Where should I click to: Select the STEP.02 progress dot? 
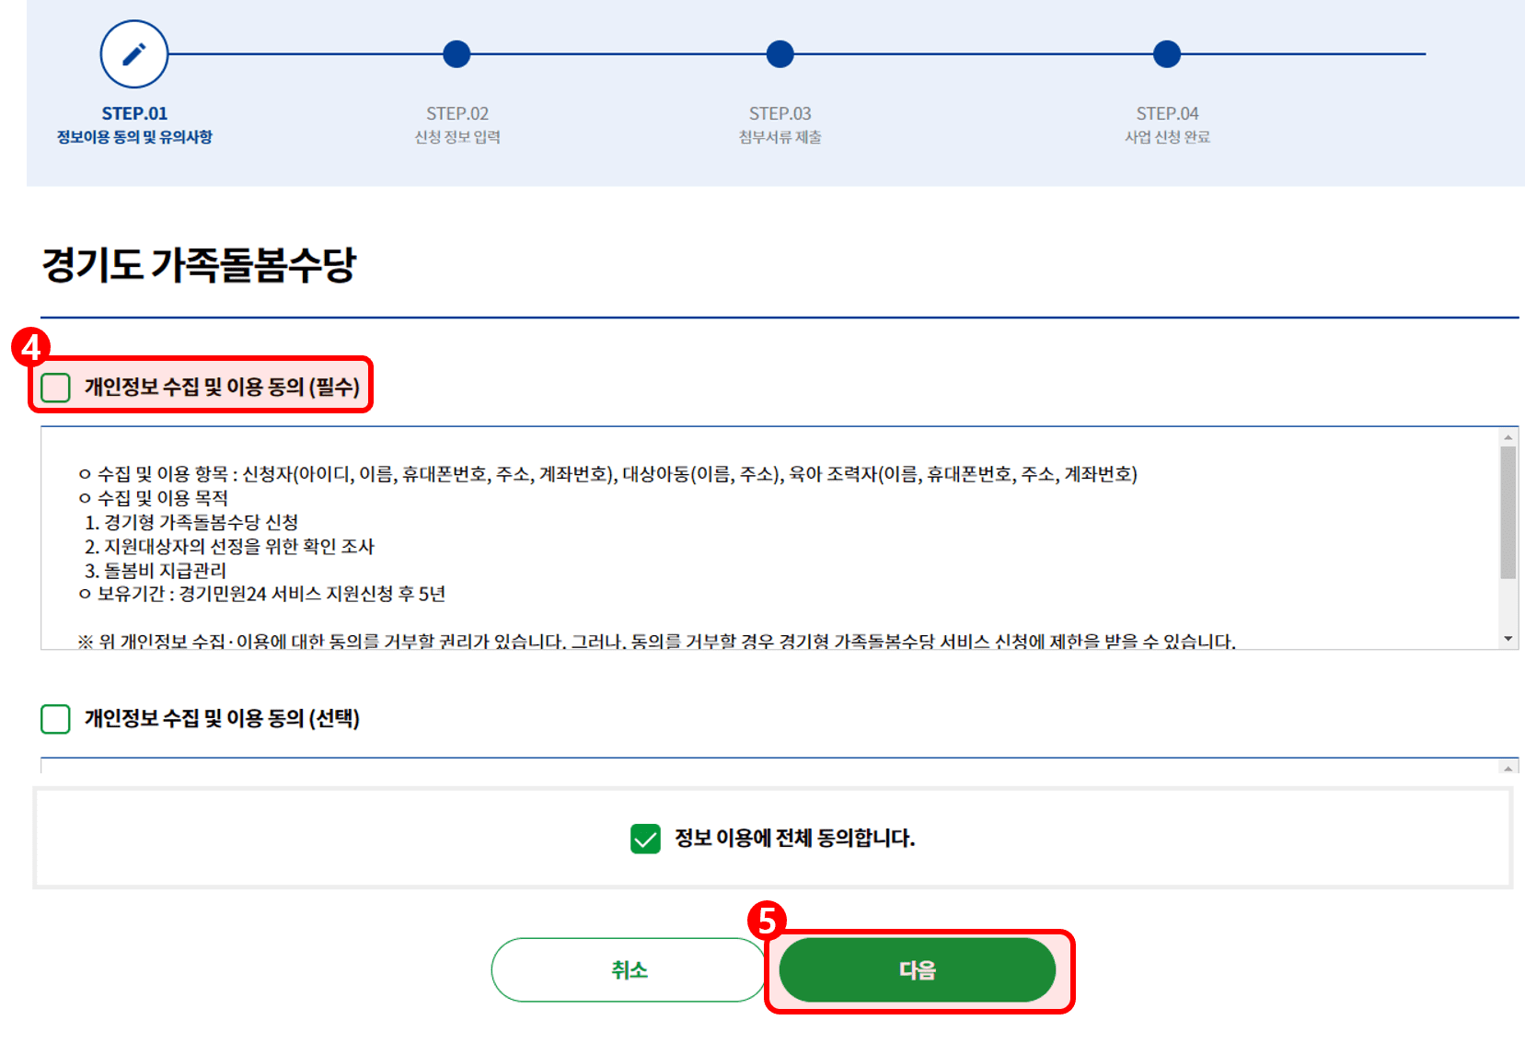pyautogui.click(x=456, y=54)
